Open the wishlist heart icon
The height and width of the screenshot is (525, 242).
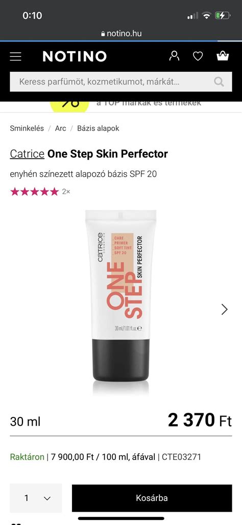(x=198, y=56)
